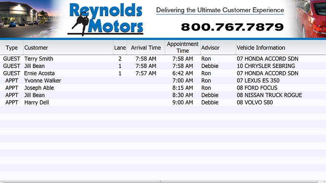Select Jill Bean in the GUEST row
The height and width of the screenshot is (183, 326).
34,66
